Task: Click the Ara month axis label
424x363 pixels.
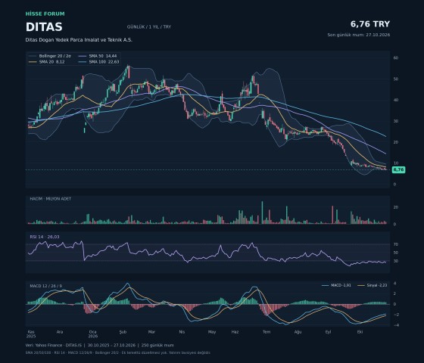Action: click(60, 332)
